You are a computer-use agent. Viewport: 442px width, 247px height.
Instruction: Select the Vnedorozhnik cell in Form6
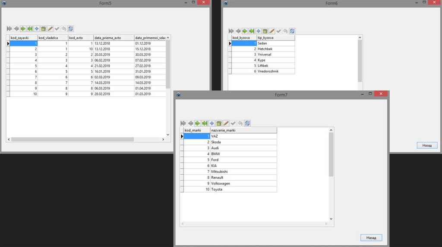[275, 71]
